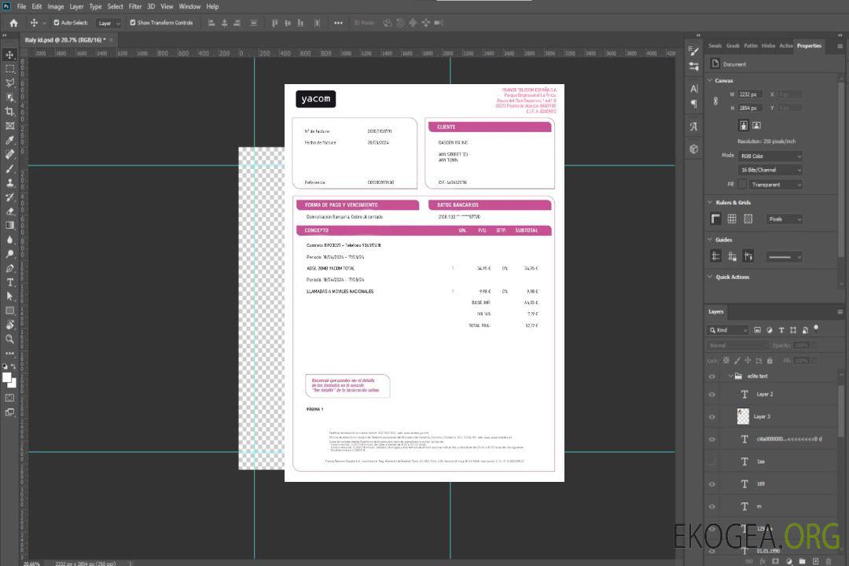Open the guide line style dropdown
The height and width of the screenshot is (566, 849).
pos(784,257)
